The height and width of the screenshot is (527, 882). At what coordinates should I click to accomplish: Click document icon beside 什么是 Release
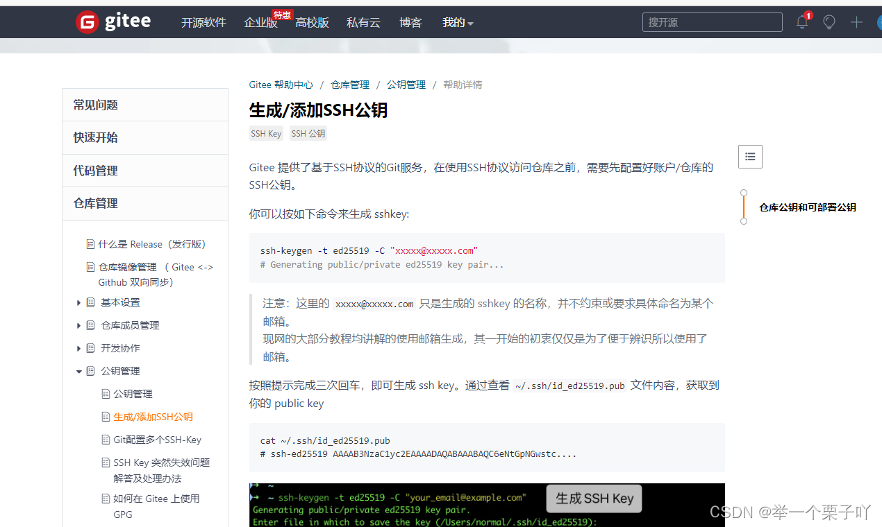(90, 244)
